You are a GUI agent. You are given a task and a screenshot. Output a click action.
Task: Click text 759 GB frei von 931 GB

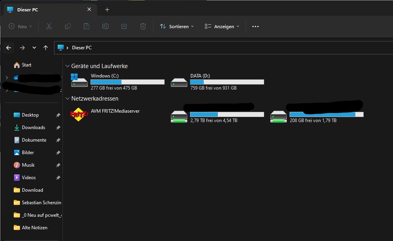[214, 88]
